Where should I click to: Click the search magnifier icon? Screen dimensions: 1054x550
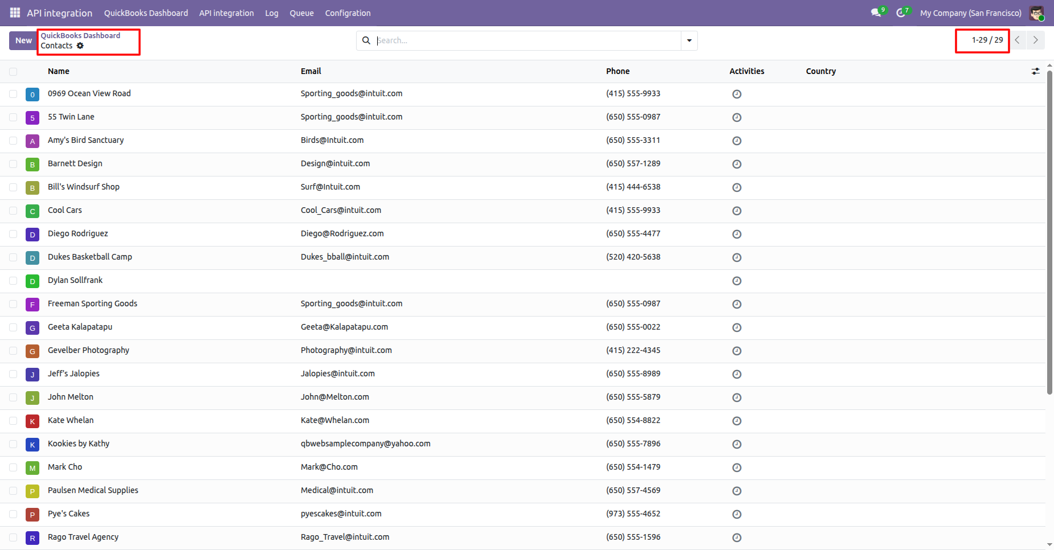(366, 40)
